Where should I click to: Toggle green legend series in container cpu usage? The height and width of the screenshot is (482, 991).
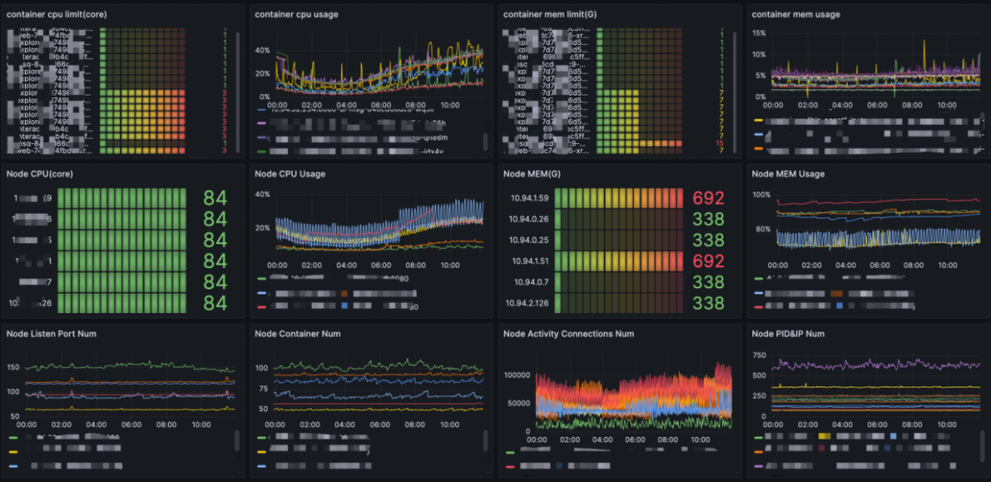pyautogui.click(x=262, y=151)
